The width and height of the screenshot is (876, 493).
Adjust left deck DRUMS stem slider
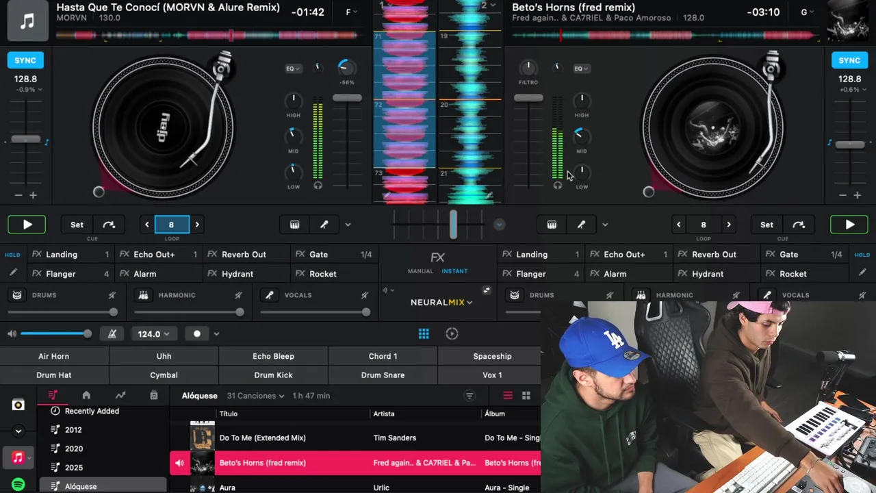click(62, 312)
